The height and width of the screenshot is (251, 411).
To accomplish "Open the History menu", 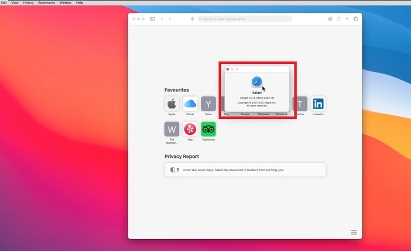I will tap(28, 3).
